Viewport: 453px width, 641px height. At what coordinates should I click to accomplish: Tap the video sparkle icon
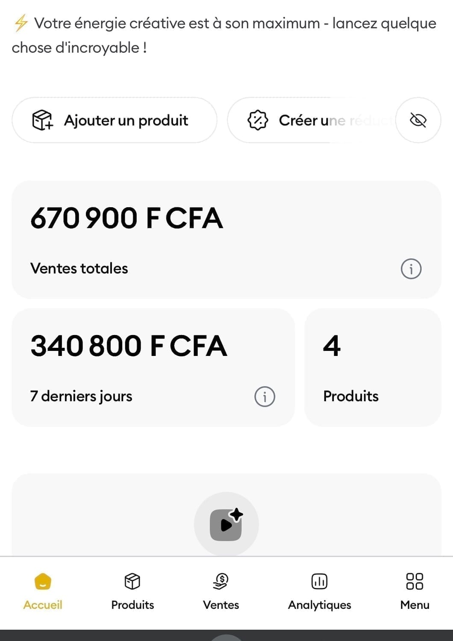pos(226,524)
